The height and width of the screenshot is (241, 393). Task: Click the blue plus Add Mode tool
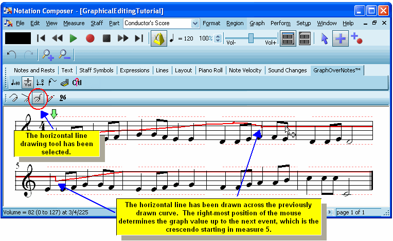[340, 38]
